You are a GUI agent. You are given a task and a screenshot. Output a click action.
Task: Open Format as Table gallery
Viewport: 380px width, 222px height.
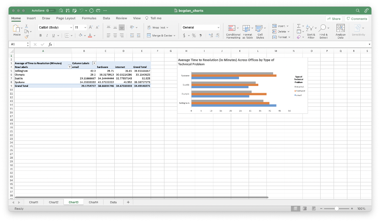point(248,32)
